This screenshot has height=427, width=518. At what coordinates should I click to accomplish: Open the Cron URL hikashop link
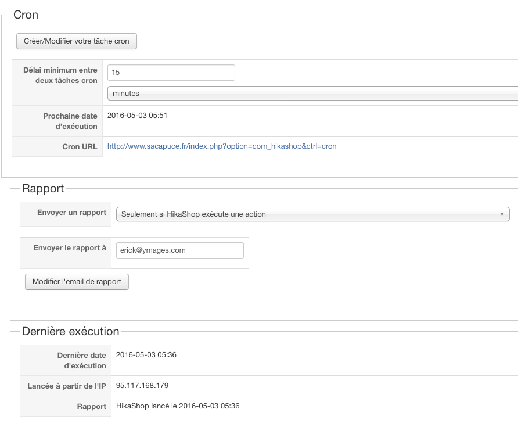click(x=222, y=146)
